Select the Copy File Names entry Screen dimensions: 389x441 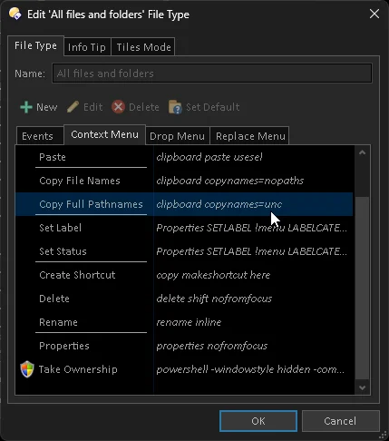click(184, 181)
